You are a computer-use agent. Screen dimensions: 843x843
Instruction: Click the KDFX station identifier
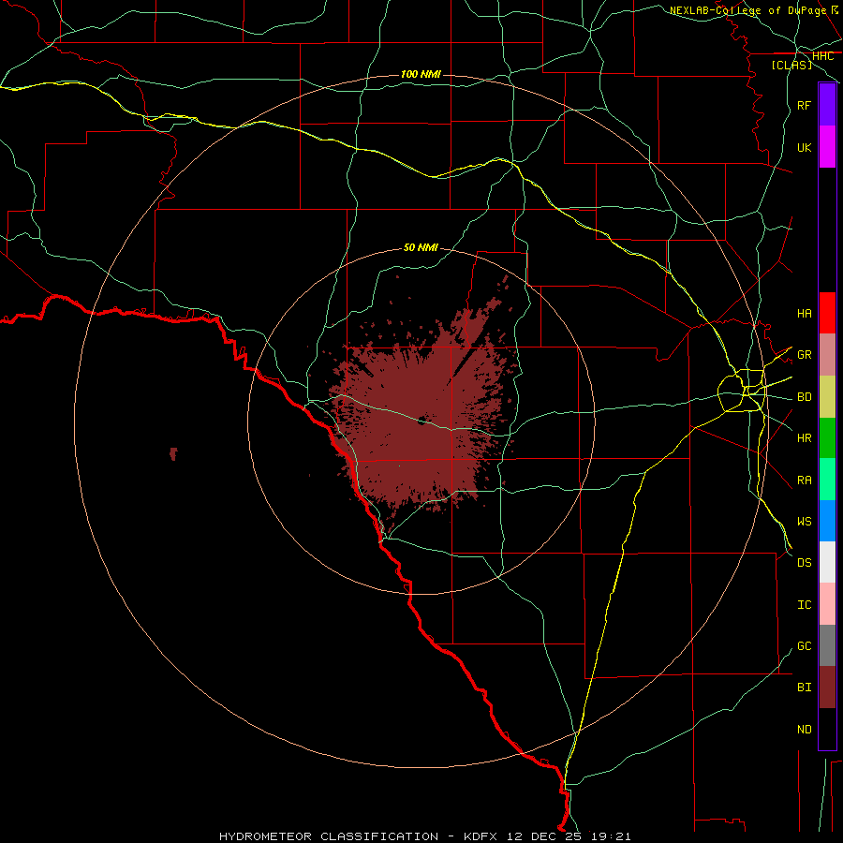click(481, 836)
